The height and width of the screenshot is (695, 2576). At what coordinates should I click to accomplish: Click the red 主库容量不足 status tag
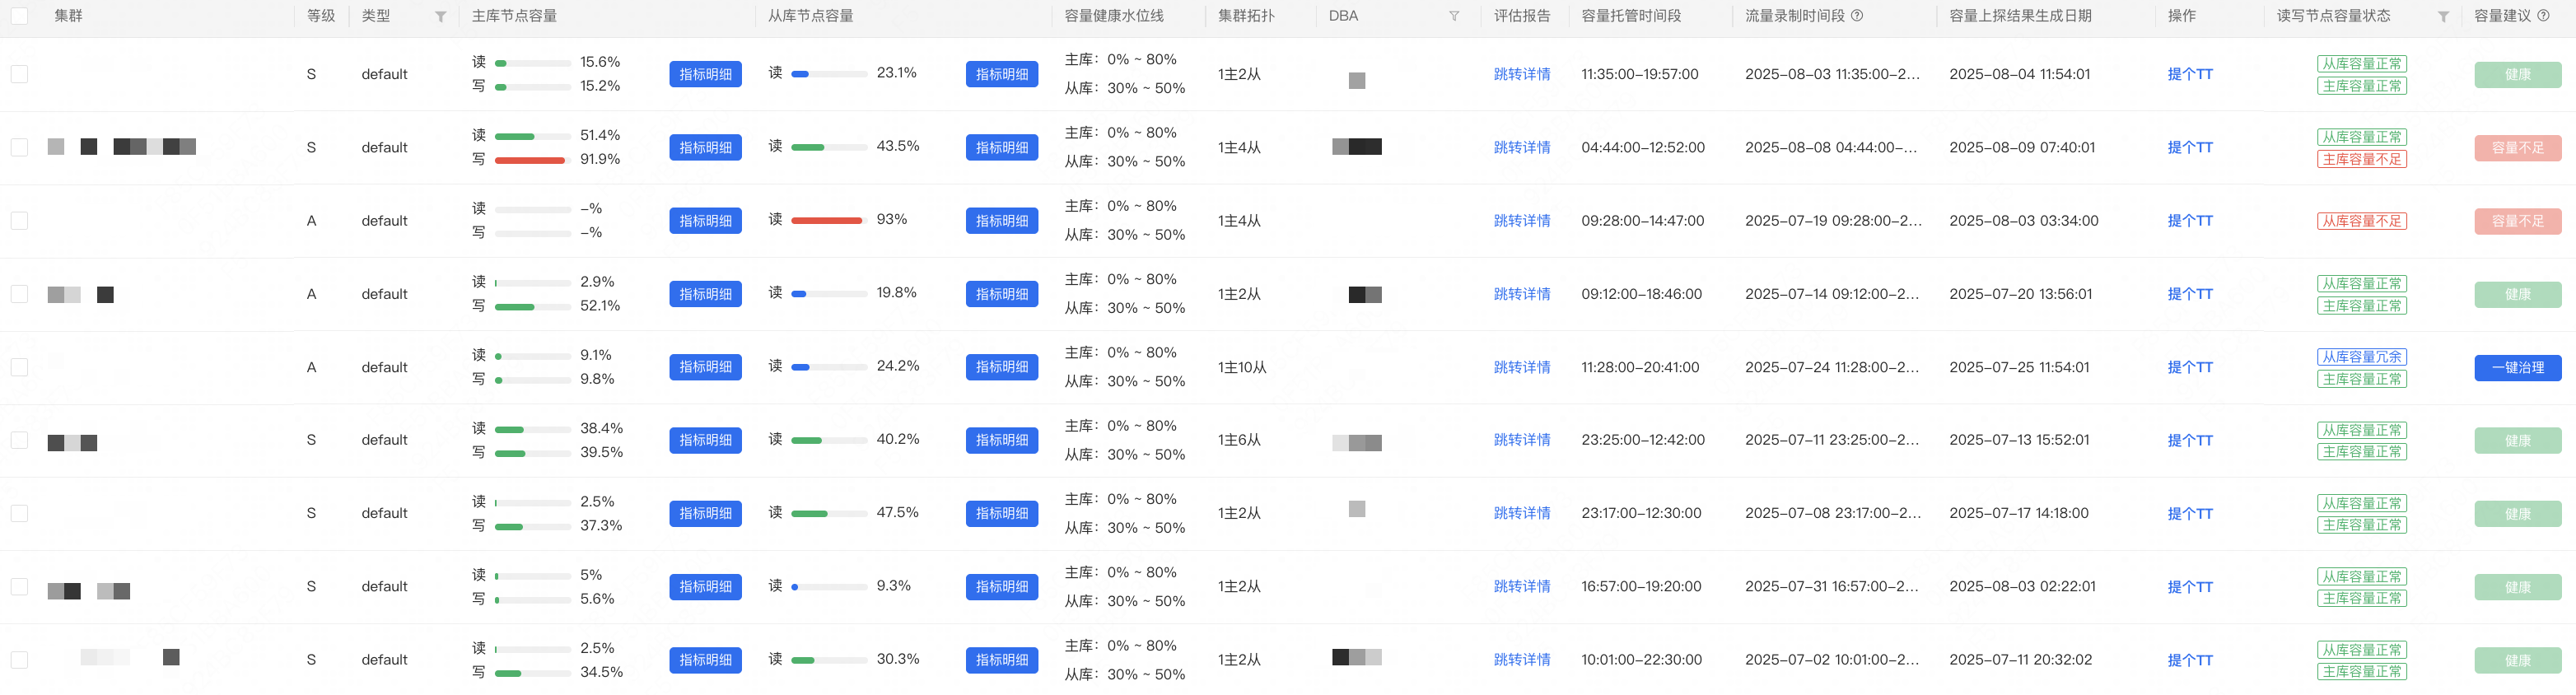coord(2361,159)
